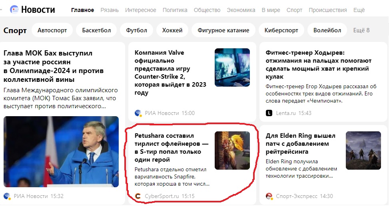Open the Counter-Strike 2 article headline
This screenshot has height=206, width=389.
tap(170, 73)
